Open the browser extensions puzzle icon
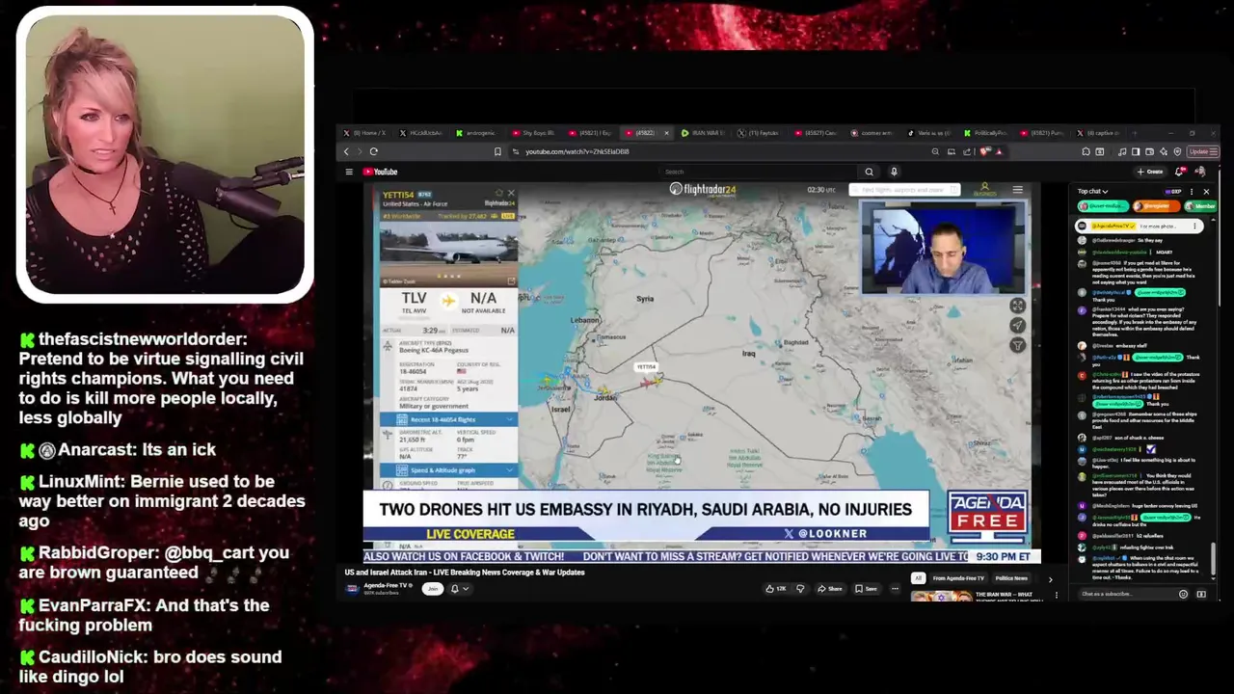Viewport: 1234px width, 694px height. [x=1086, y=151]
